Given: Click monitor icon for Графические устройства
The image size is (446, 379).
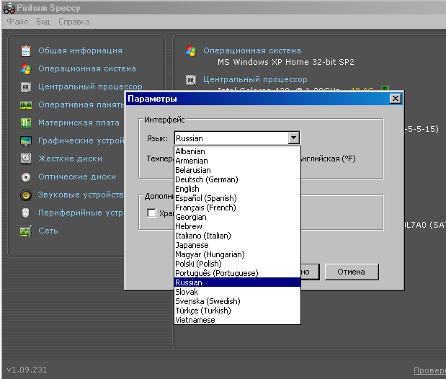Looking at the screenshot, I should [26, 141].
